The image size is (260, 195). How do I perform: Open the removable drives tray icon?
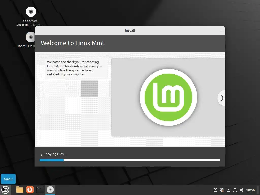tap(228, 190)
